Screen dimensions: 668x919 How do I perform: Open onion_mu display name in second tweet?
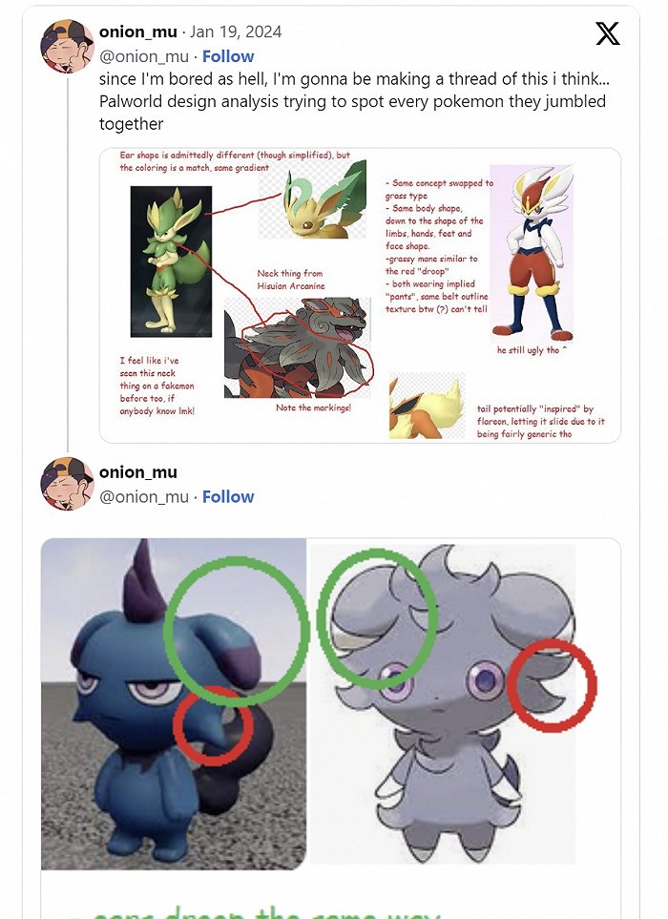tap(138, 471)
